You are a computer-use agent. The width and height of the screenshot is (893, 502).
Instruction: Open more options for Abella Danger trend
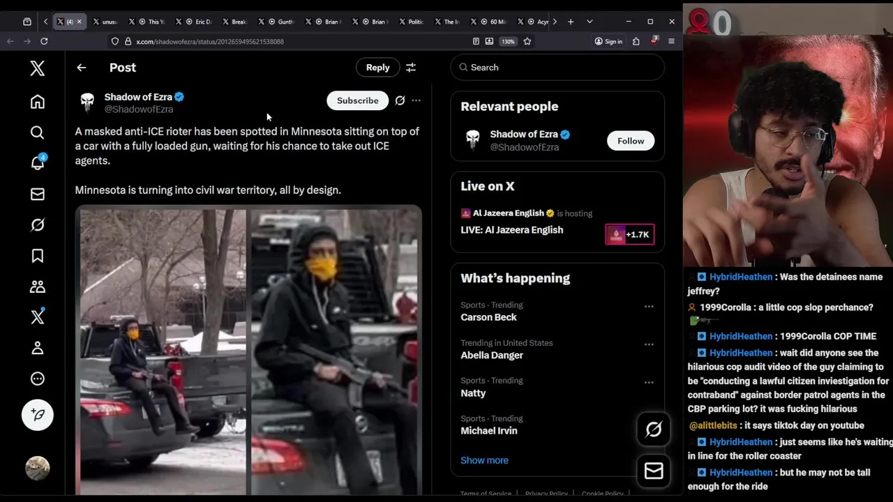(649, 344)
